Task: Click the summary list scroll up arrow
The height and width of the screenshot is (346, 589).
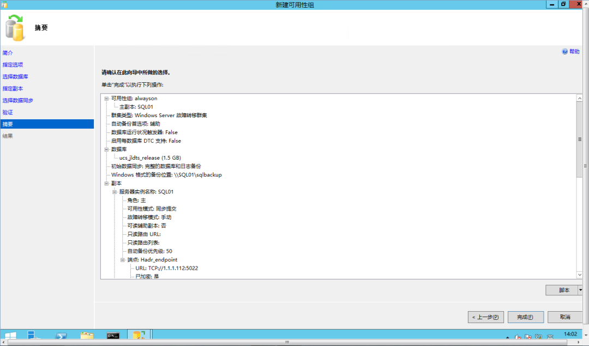Action: pos(580,98)
